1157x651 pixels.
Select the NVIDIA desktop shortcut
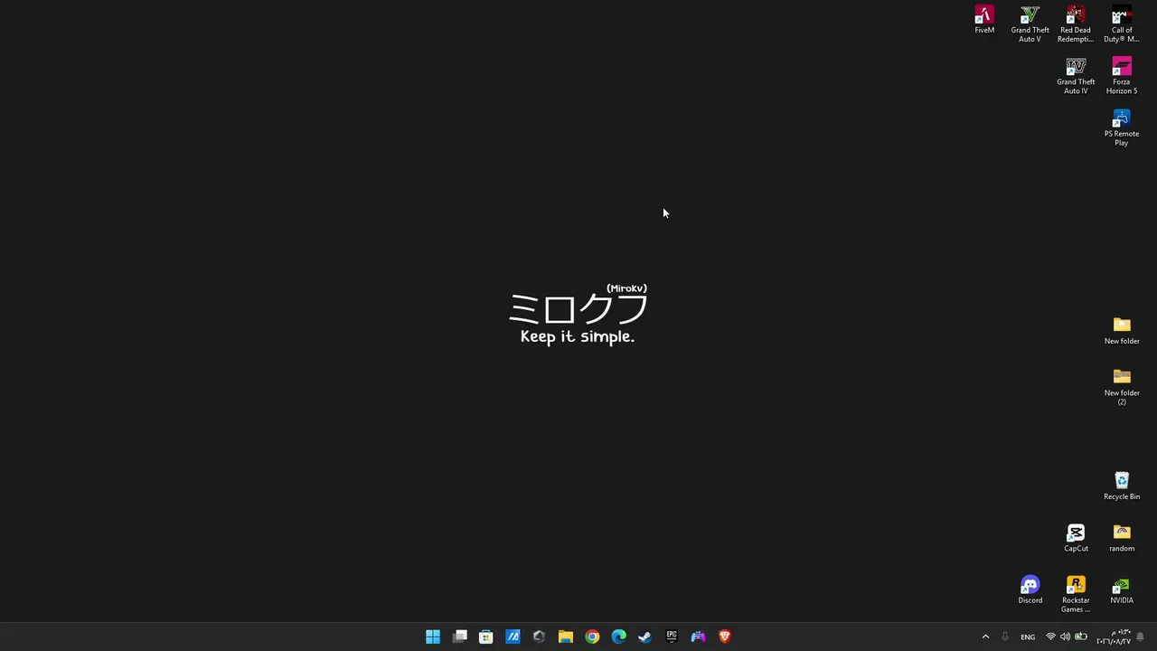coord(1122,590)
